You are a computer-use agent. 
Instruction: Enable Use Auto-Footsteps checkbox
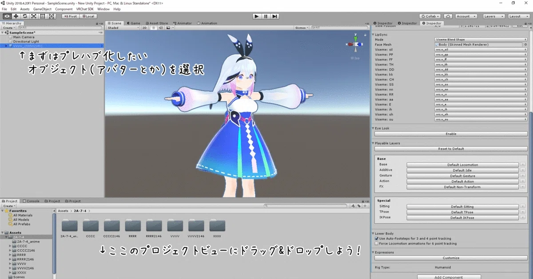[x=377, y=239]
